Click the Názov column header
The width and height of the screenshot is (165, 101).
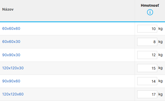click(x=8, y=9)
